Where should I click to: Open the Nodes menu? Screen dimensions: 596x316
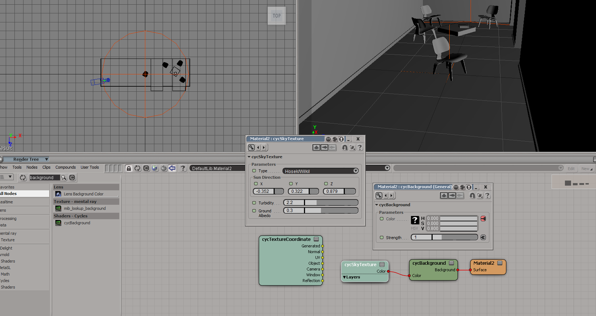(32, 167)
